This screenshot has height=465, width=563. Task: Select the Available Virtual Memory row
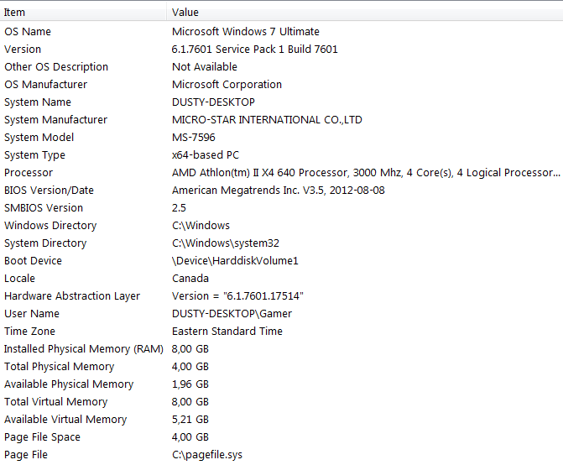tap(282, 420)
